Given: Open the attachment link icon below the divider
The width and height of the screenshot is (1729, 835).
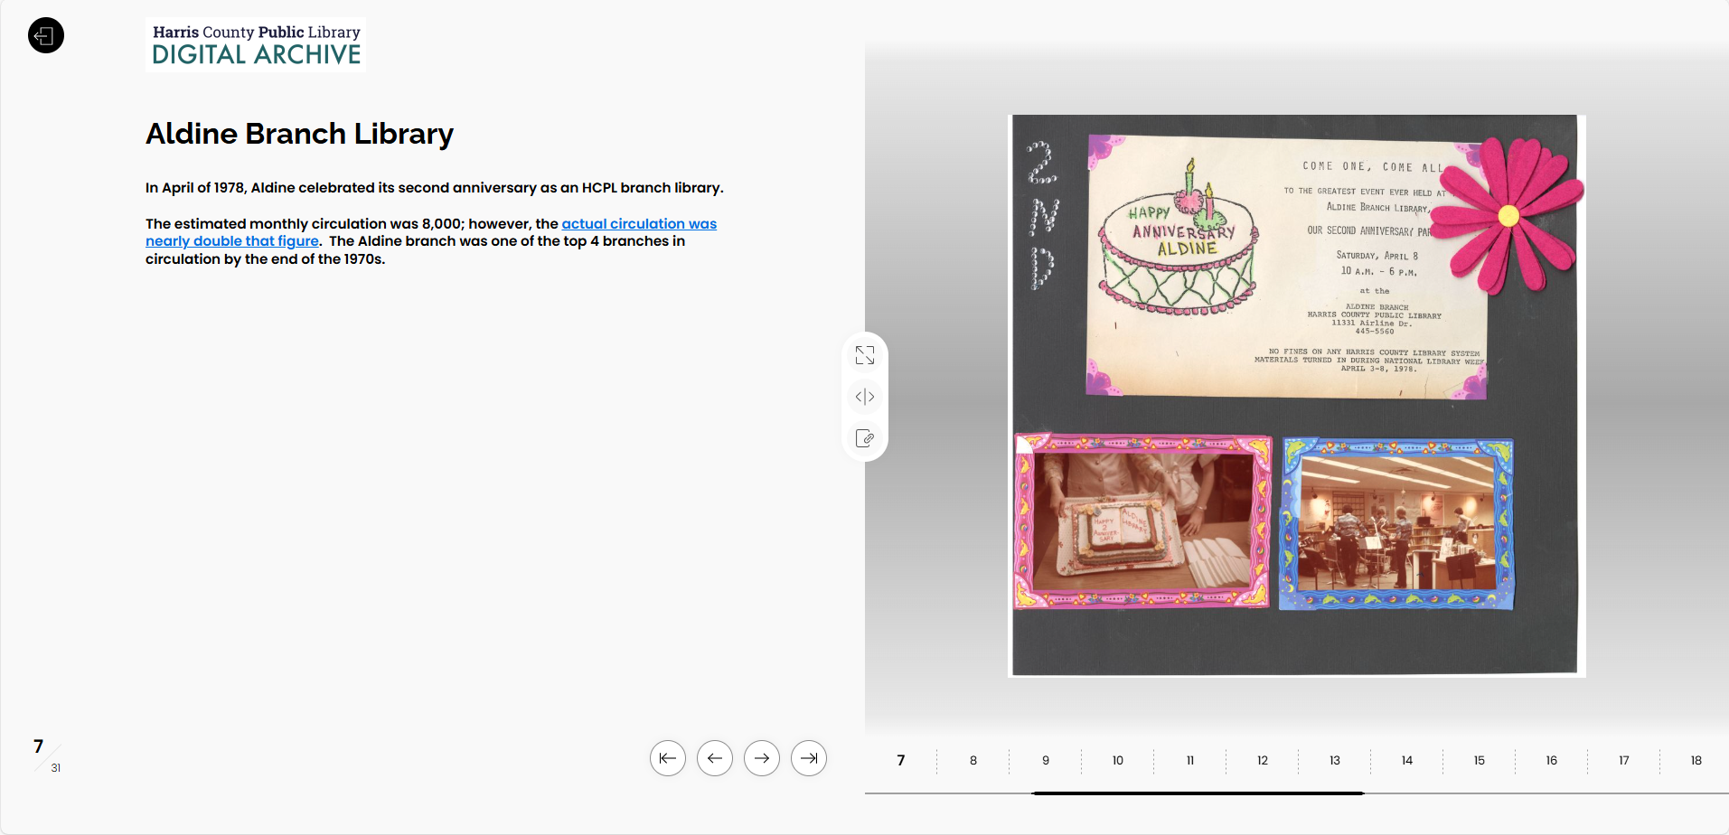Looking at the screenshot, I should (865, 438).
